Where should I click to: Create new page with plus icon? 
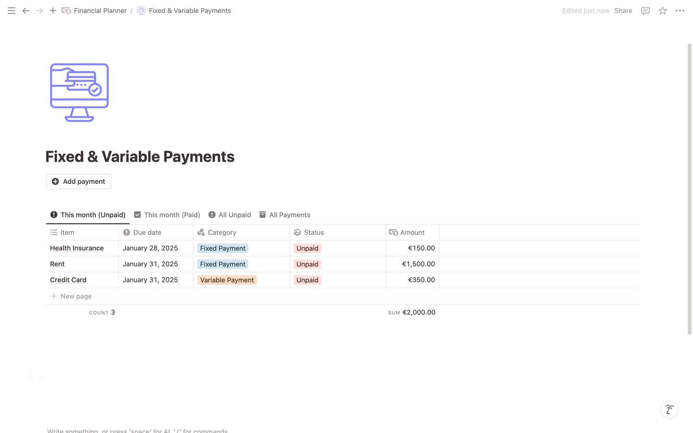point(53,11)
